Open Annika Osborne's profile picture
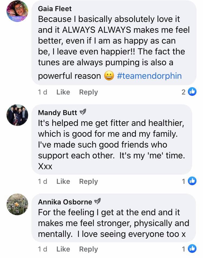 coord(17,204)
